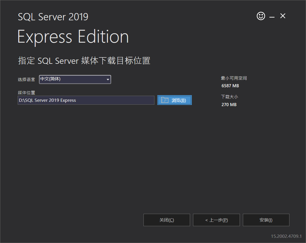This screenshot has width=306, height=243.
Task: Minimize the SQL Server installer window
Action: 272,17
